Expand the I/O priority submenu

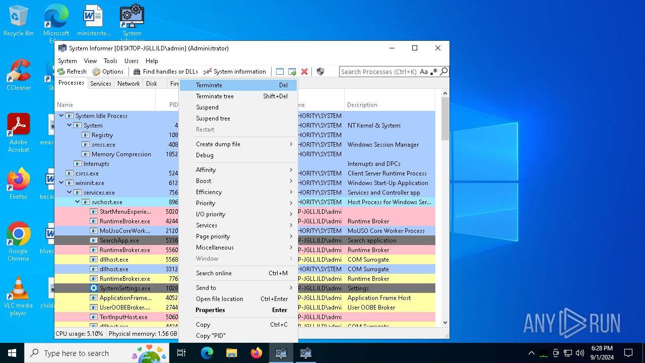238,214
